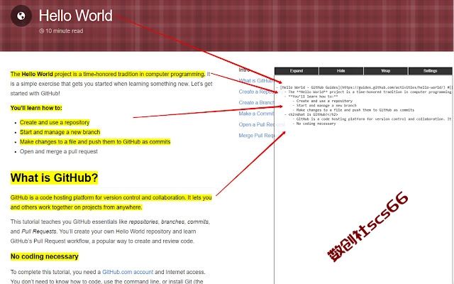
Task: Click 'Create and use a repository' bullet
Action: pyautogui.click(x=55, y=123)
